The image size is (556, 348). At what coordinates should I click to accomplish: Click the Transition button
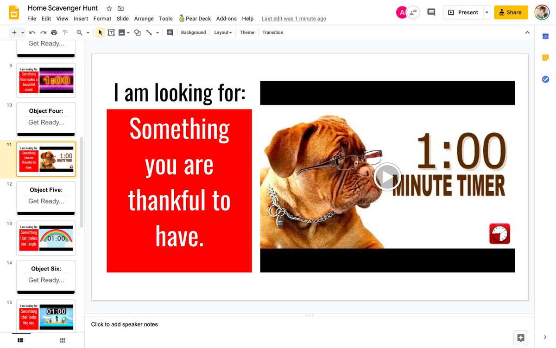click(272, 32)
